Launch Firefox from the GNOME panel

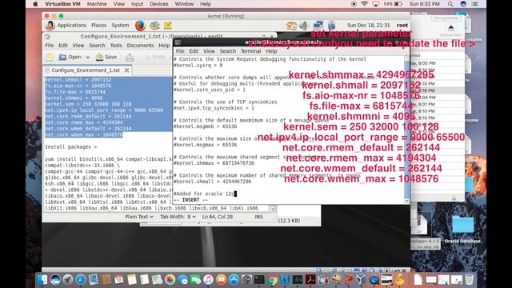coord(140,25)
